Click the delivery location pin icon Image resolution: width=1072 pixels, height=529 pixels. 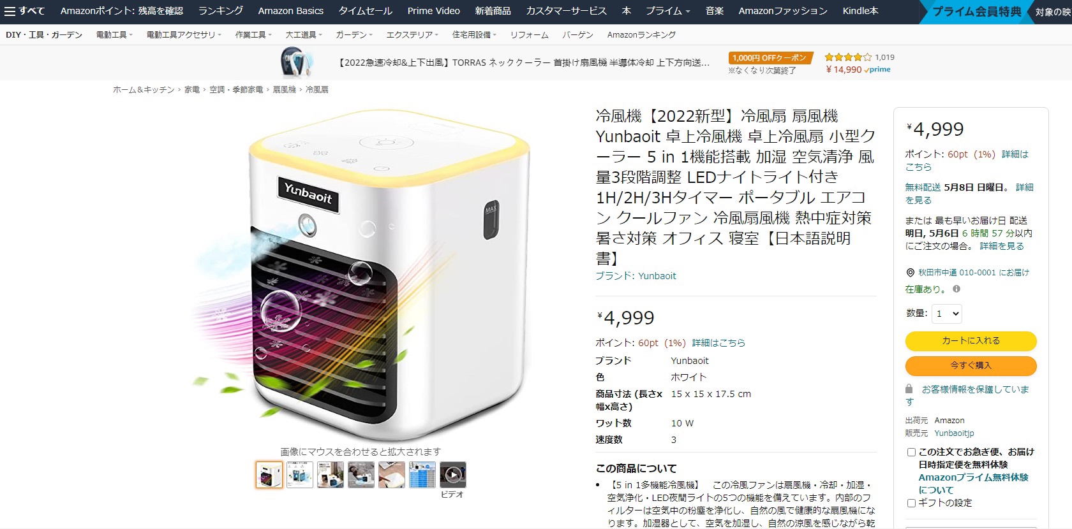910,273
